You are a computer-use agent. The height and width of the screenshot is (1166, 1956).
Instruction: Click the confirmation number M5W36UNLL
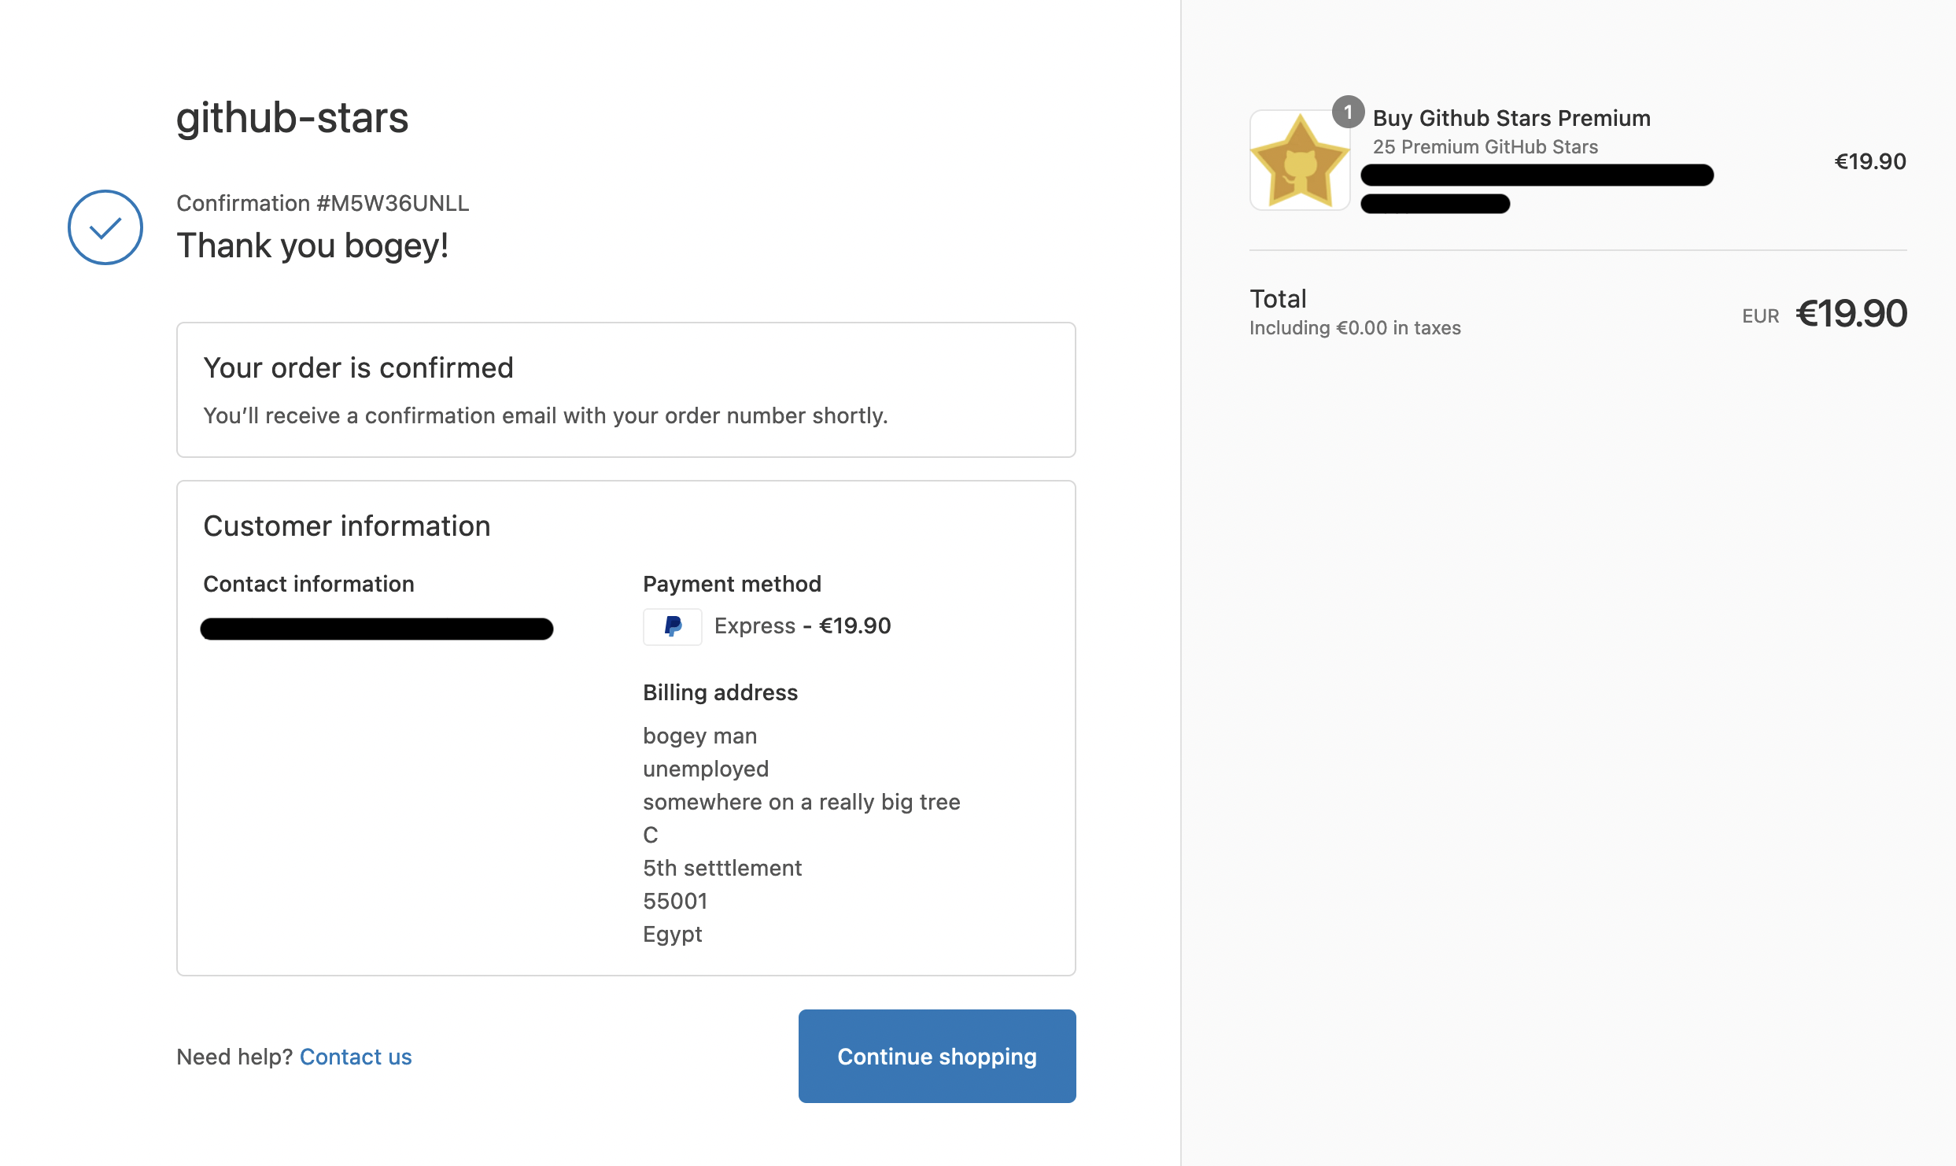click(x=323, y=202)
